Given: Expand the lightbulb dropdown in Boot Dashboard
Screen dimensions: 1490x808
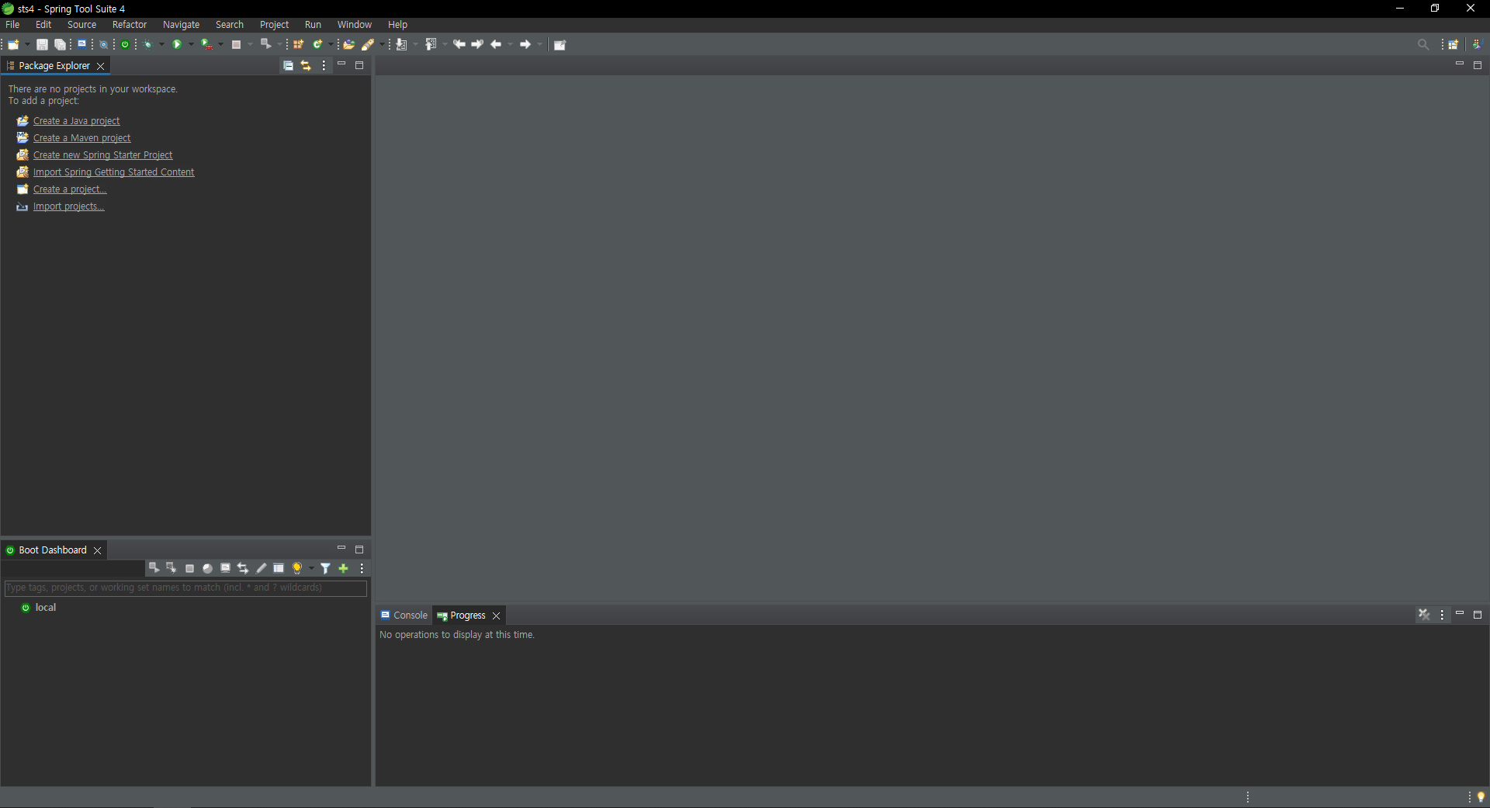Looking at the screenshot, I should (x=311, y=568).
